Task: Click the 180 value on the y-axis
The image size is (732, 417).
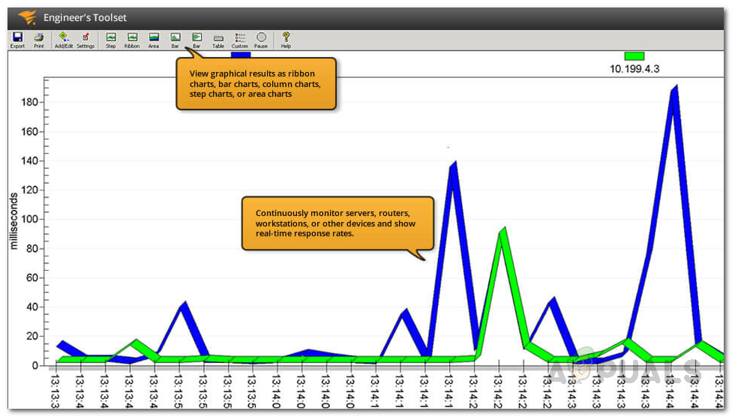Action: click(x=30, y=102)
